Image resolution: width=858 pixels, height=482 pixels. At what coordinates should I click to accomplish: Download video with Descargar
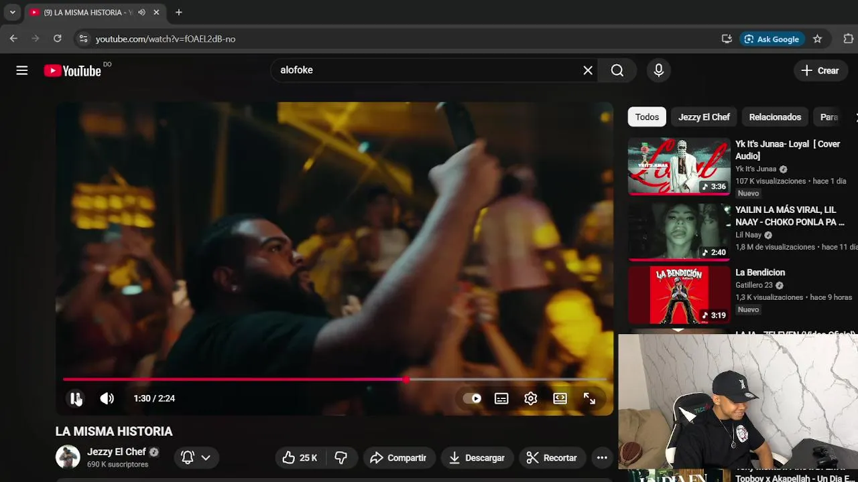(x=477, y=458)
